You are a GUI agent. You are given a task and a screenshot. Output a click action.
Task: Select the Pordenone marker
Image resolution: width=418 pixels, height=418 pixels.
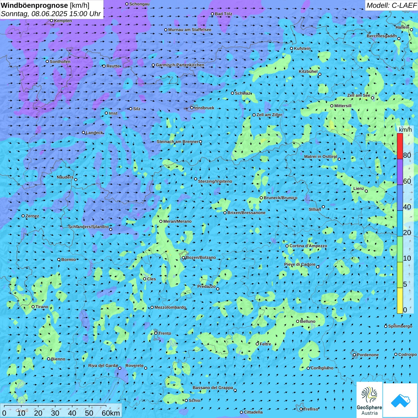[354, 355]
